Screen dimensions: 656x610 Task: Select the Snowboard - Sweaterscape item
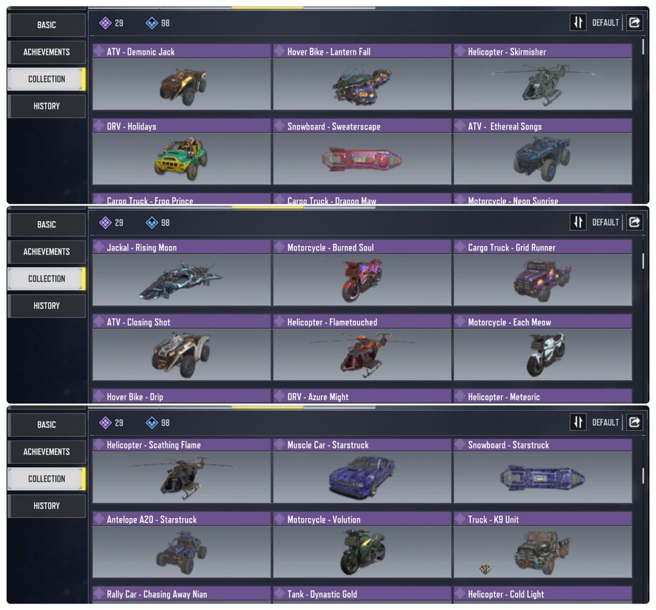coord(362,151)
